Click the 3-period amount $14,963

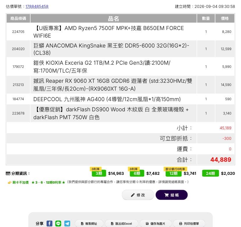click(x=116, y=173)
